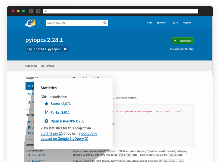Click the Stars: 48,576 link in popup

60,104
